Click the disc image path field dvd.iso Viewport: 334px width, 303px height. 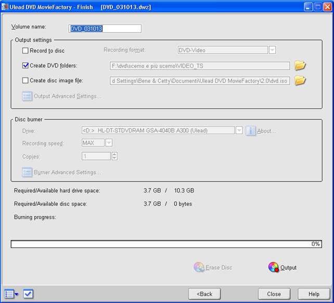pyautogui.click(x=200, y=81)
